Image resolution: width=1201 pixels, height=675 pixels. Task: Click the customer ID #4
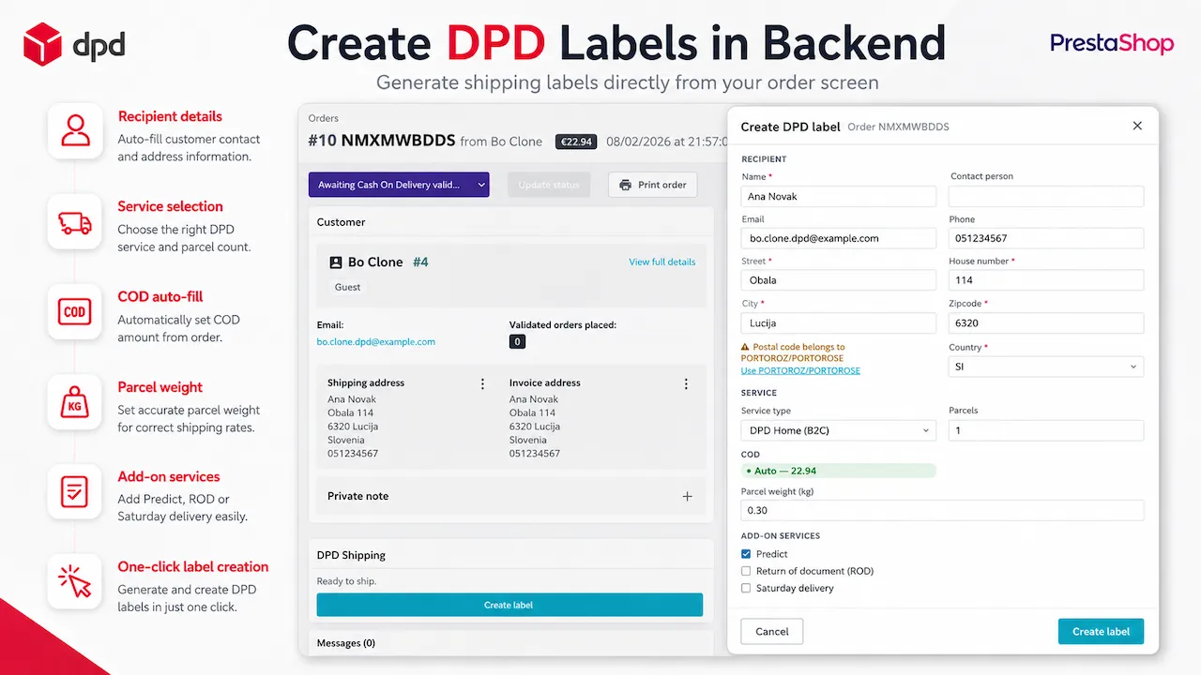(x=420, y=262)
